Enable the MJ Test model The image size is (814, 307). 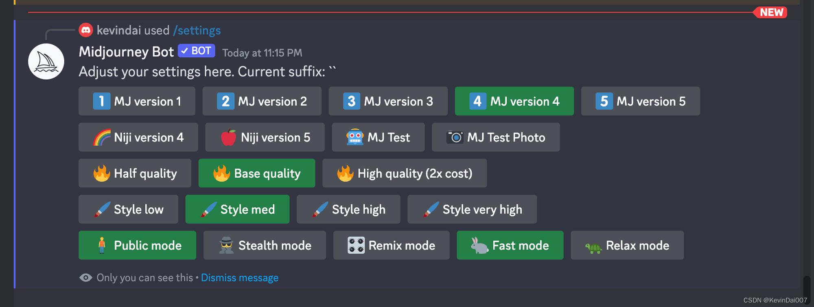pyautogui.click(x=378, y=137)
